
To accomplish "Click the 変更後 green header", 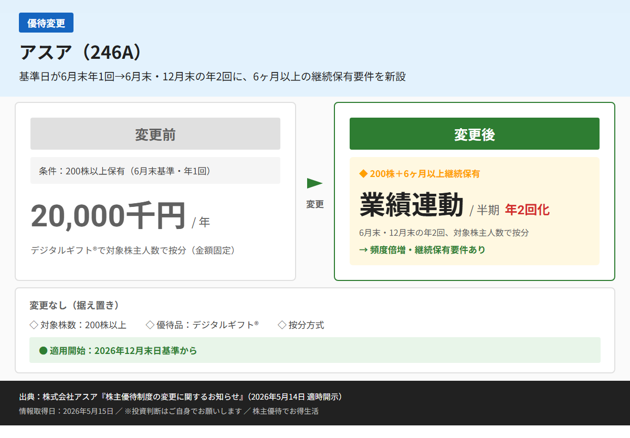I will [475, 134].
